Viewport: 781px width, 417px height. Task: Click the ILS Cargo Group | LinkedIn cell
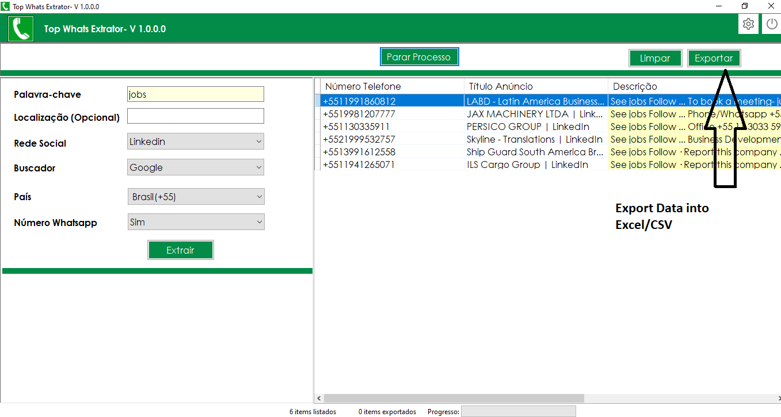(x=536, y=164)
